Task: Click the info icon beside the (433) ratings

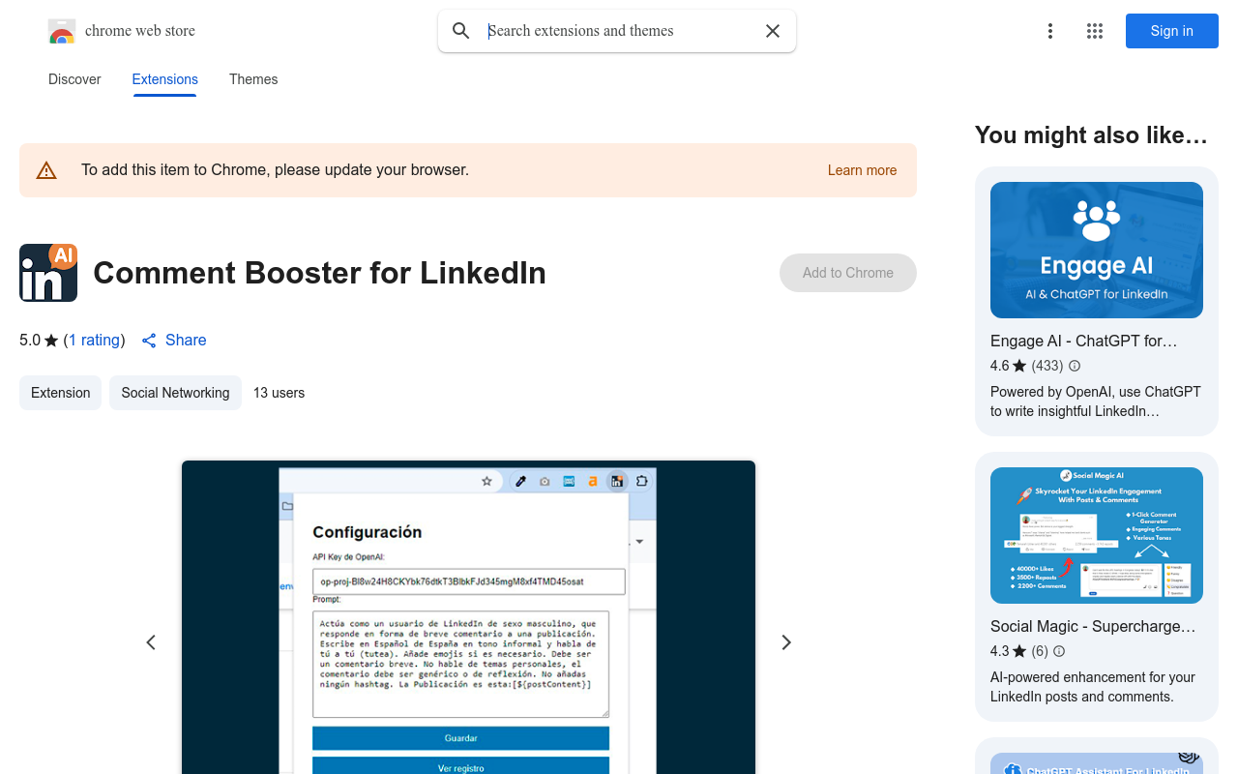Action: click(1075, 366)
